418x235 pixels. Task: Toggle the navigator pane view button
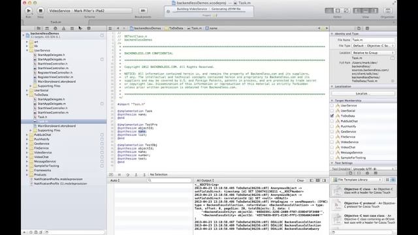tap(357, 10)
